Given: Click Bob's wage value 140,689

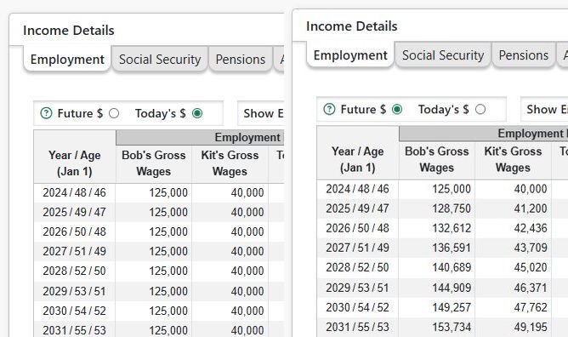Looking at the screenshot, I should point(452,267).
